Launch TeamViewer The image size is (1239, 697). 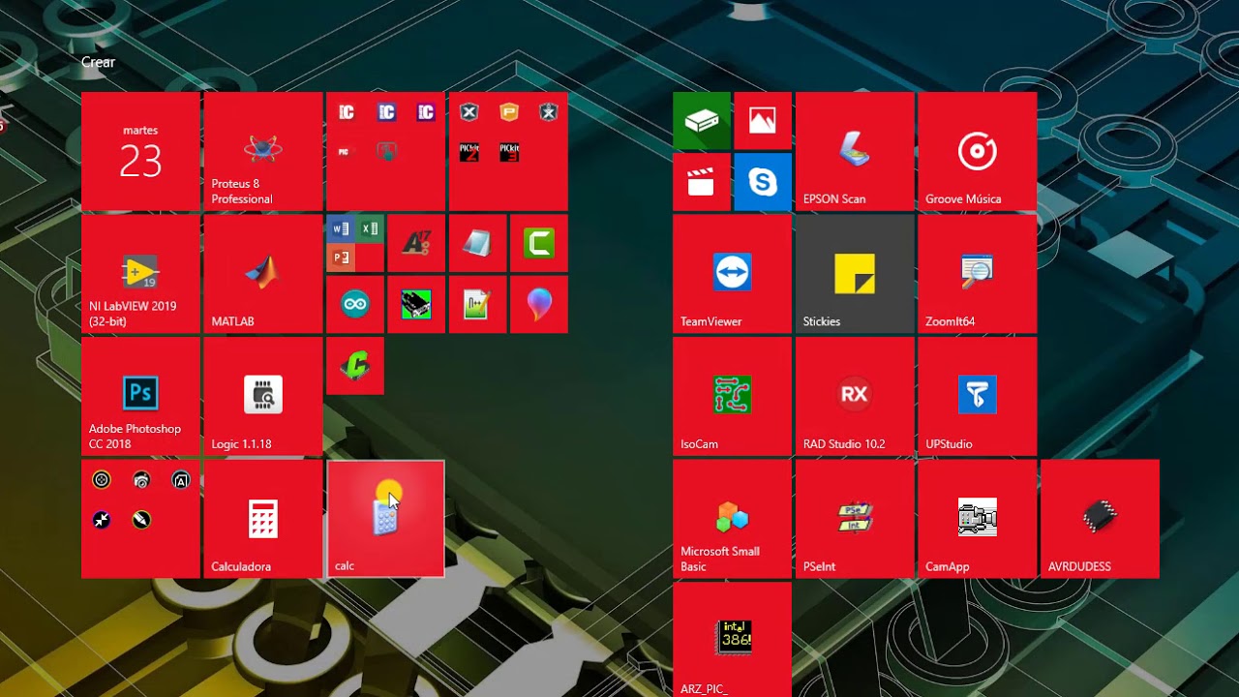coord(732,274)
